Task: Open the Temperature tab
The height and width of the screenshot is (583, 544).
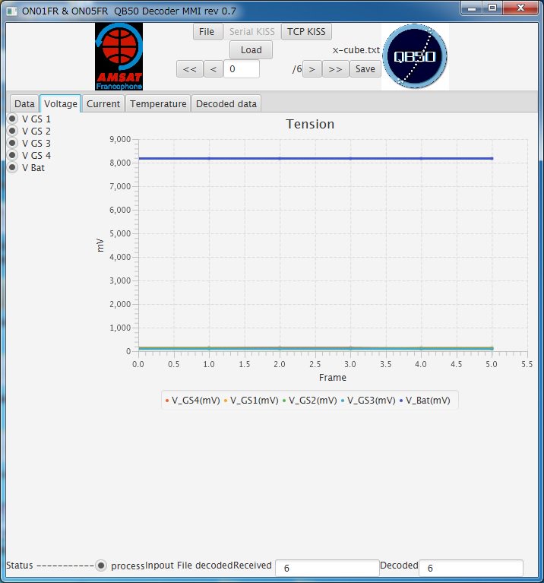Action: pyautogui.click(x=158, y=103)
